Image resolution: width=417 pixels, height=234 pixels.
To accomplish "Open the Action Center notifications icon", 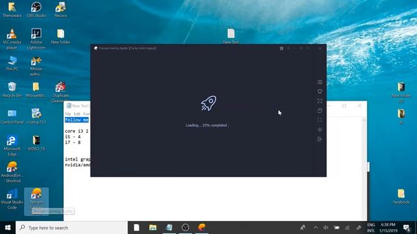I will (x=407, y=227).
